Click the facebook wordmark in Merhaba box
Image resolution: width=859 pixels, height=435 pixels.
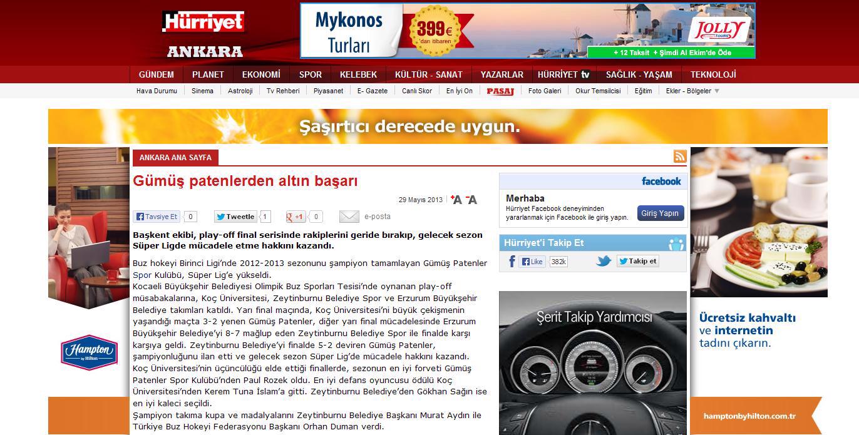click(661, 181)
